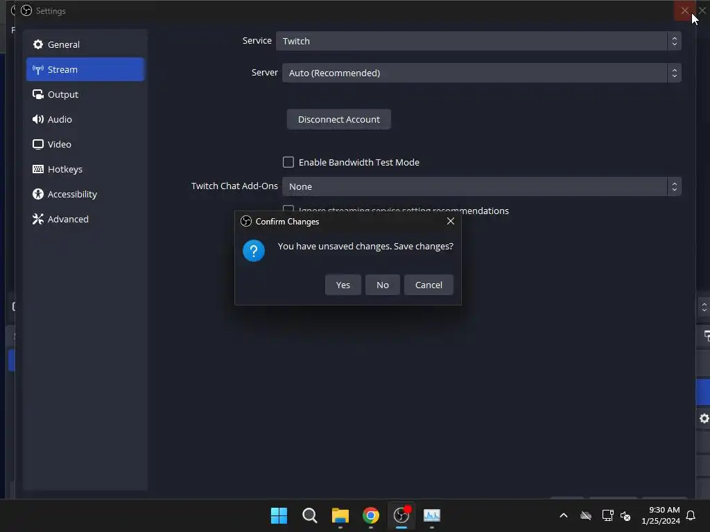This screenshot has height=532, width=710.
Task: Click the Service dropdown arrow stepper
Action: (x=674, y=41)
